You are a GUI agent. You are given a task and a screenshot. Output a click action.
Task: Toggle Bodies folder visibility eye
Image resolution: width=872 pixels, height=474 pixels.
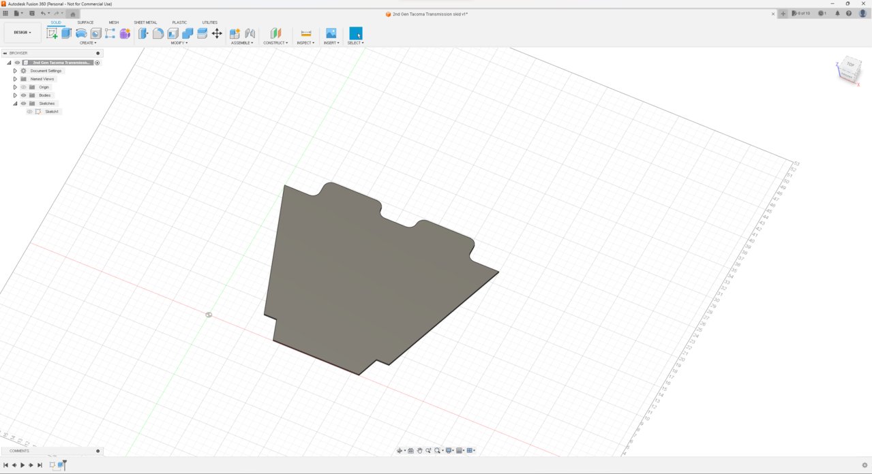(x=23, y=95)
